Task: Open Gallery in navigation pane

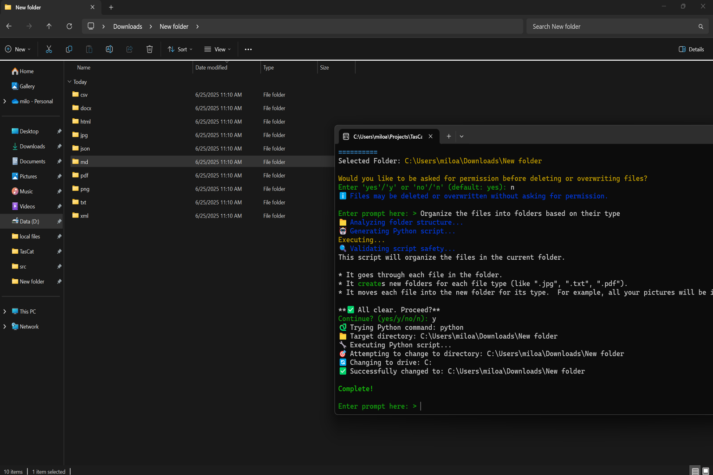Action: tap(27, 86)
